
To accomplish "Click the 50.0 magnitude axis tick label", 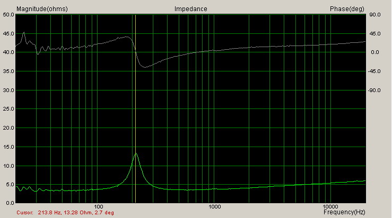I will 7,15.
